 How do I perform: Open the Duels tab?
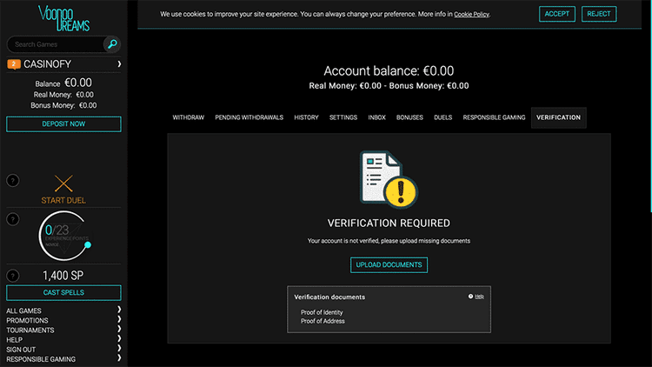[x=442, y=117]
